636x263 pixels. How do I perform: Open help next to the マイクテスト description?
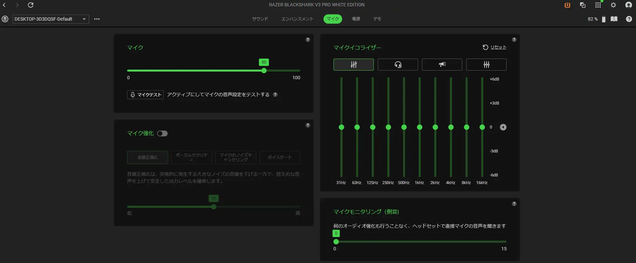[275, 95]
